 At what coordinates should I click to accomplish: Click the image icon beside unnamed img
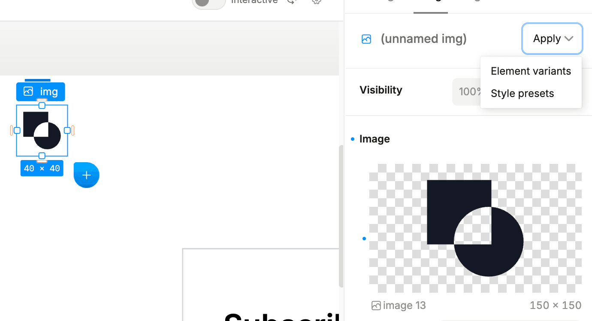366,39
